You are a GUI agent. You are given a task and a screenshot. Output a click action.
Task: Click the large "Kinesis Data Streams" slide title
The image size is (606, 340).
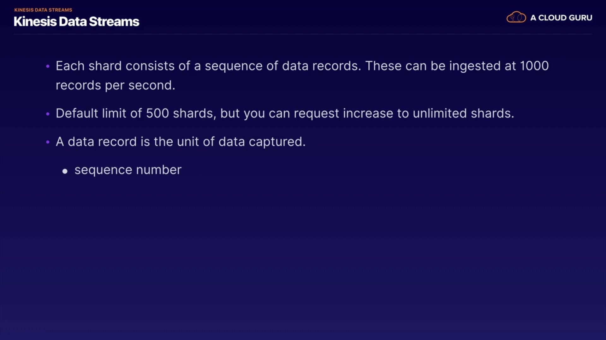[x=76, y=22]
